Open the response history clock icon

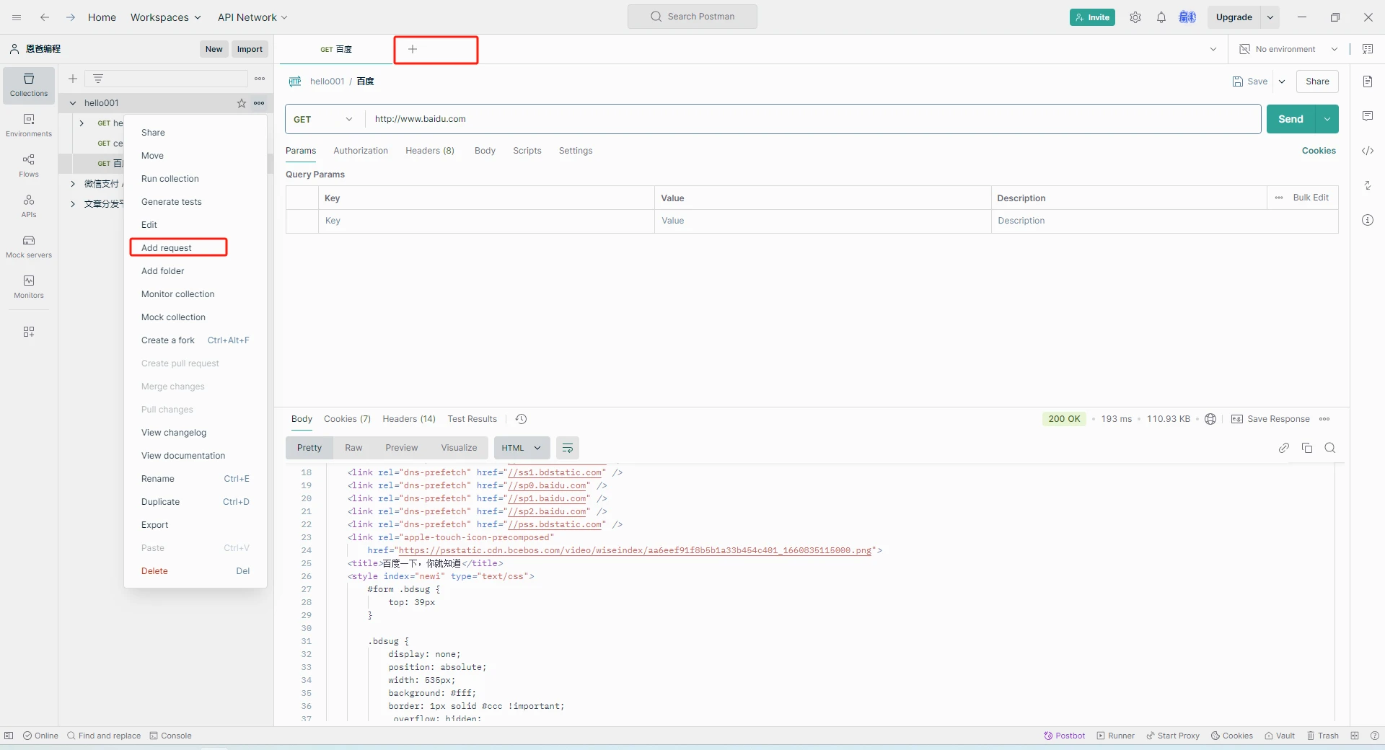click(522, 419)
